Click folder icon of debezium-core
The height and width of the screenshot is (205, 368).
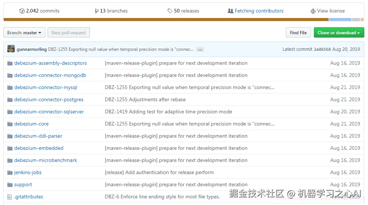[x=10, y=124]
